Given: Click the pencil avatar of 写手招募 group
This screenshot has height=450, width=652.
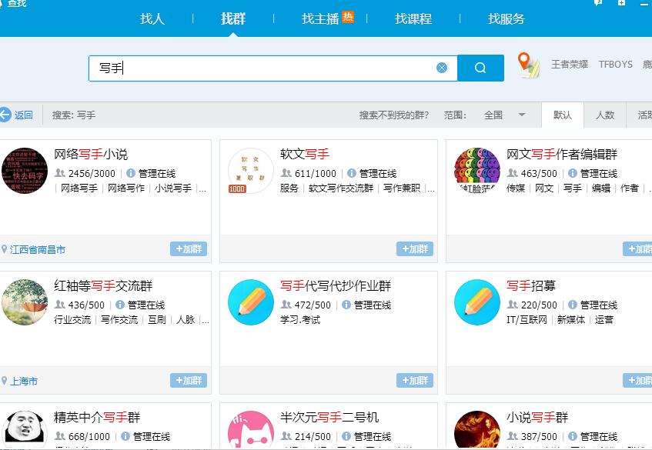Looking at the screenshot, I should [476, 302].
